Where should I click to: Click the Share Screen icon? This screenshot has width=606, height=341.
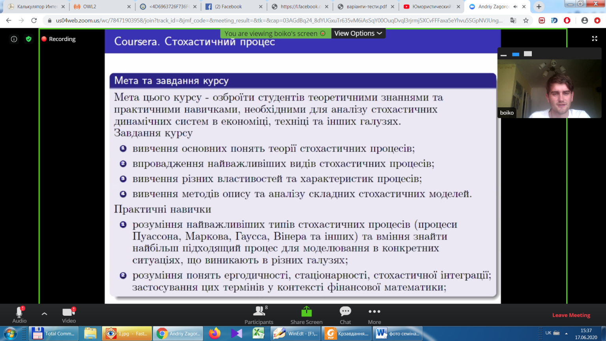tap(306, 315)
